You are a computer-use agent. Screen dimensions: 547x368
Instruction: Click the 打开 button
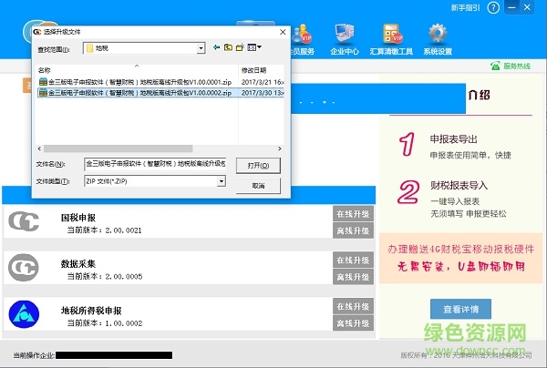[258, 166]
